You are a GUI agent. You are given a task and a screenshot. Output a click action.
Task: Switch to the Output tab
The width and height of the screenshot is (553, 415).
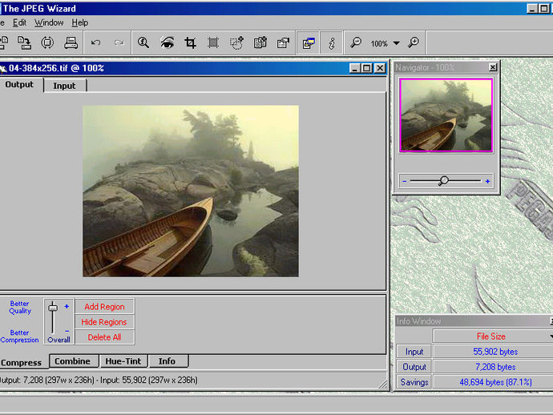point(19,85)
